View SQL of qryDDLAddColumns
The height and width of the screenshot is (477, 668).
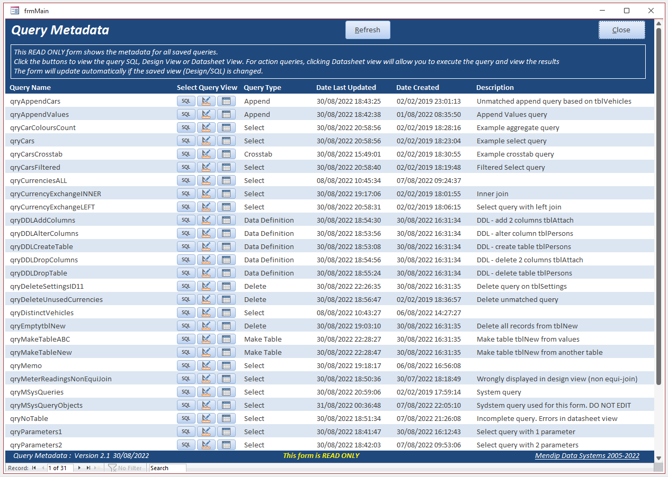pyautogui.click(x=186, y=220)
